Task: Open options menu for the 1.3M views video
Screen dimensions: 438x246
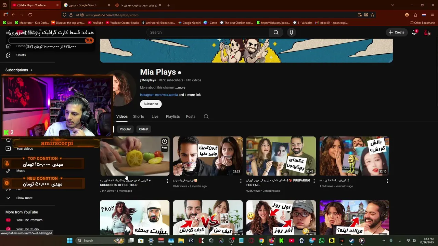Action: coord(387,181)
